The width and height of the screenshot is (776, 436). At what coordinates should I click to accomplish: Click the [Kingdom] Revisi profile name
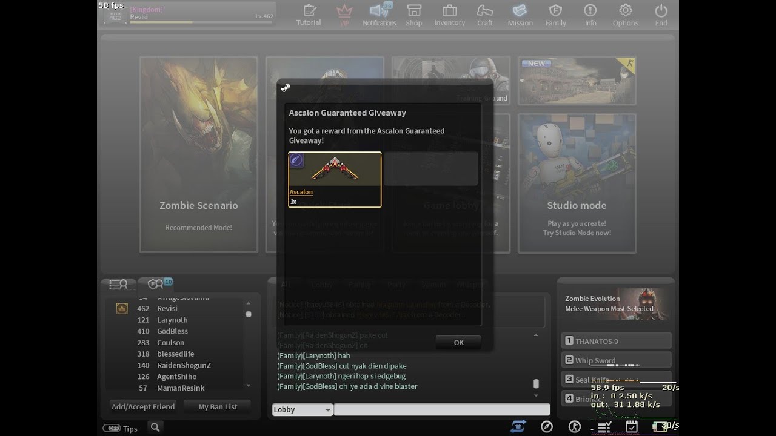click(x=147, y=13)
